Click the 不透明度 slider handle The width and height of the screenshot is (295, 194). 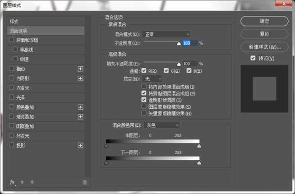179,44
